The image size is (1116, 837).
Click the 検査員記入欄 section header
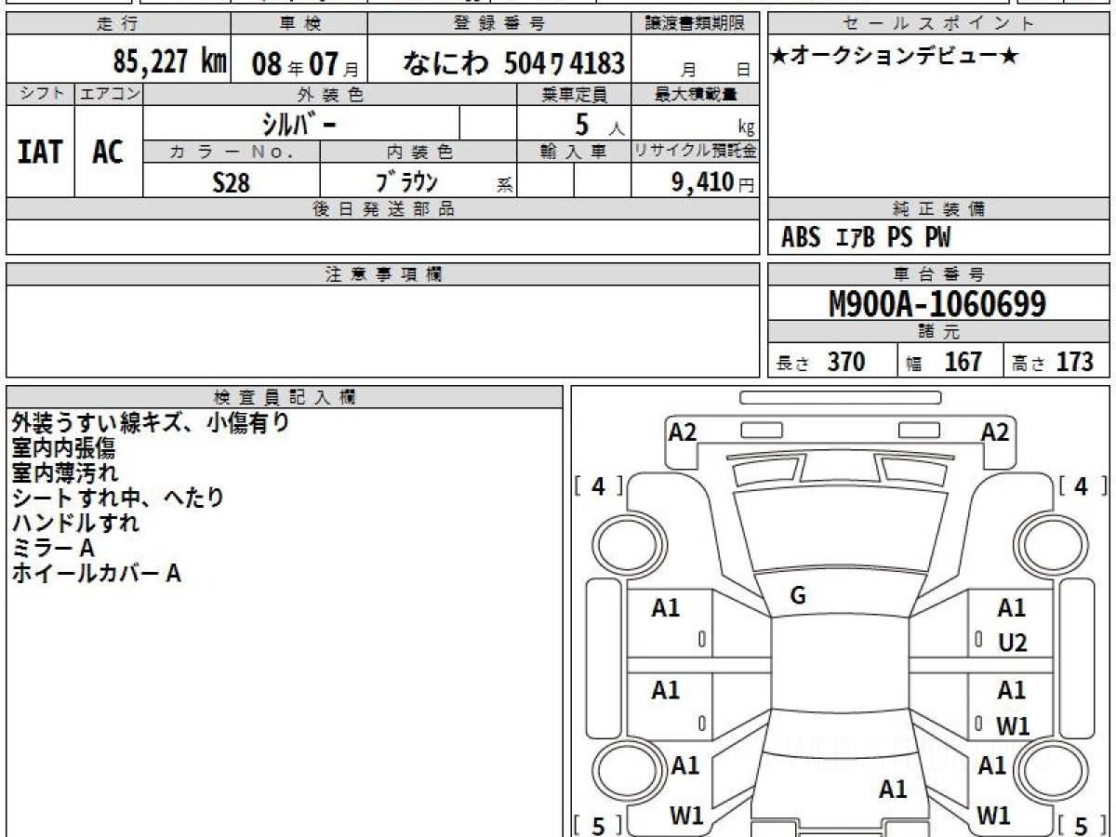point(285,397)
